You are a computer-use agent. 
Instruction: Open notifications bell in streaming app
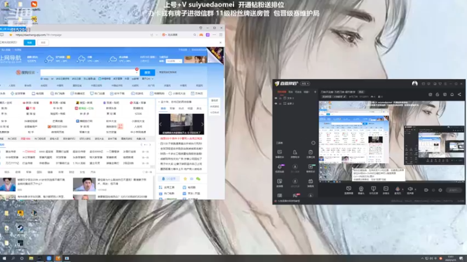pos(452,94)
